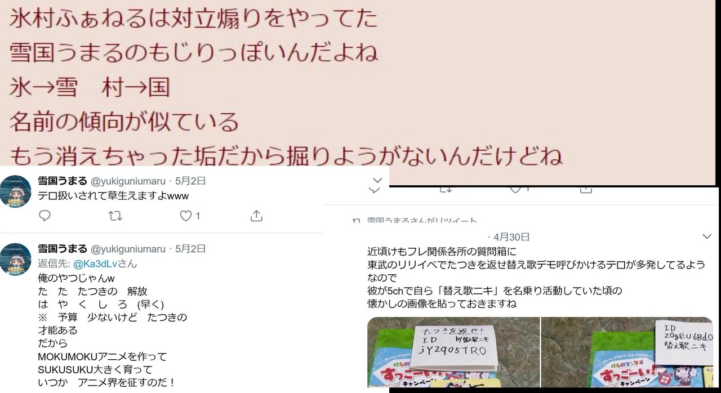Open 雪国うまる name on first tweet

click(63, 181)
